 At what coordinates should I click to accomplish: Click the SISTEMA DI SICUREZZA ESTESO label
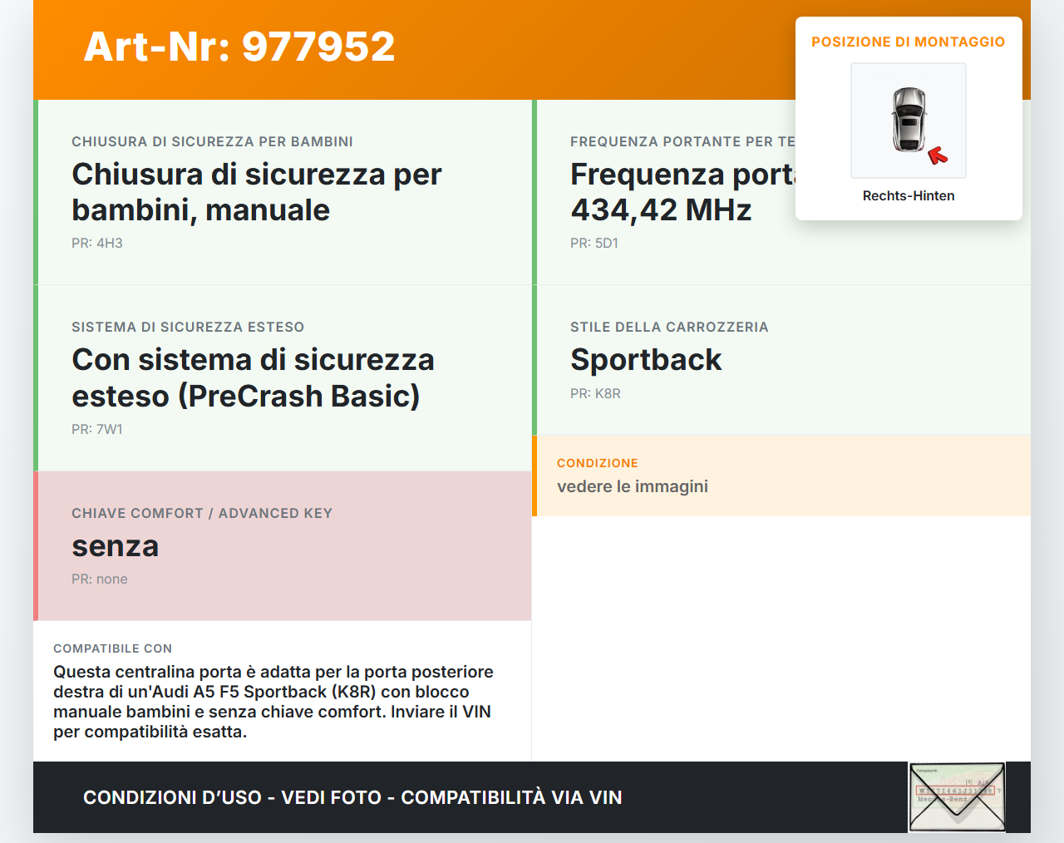[x=188, y=327]
